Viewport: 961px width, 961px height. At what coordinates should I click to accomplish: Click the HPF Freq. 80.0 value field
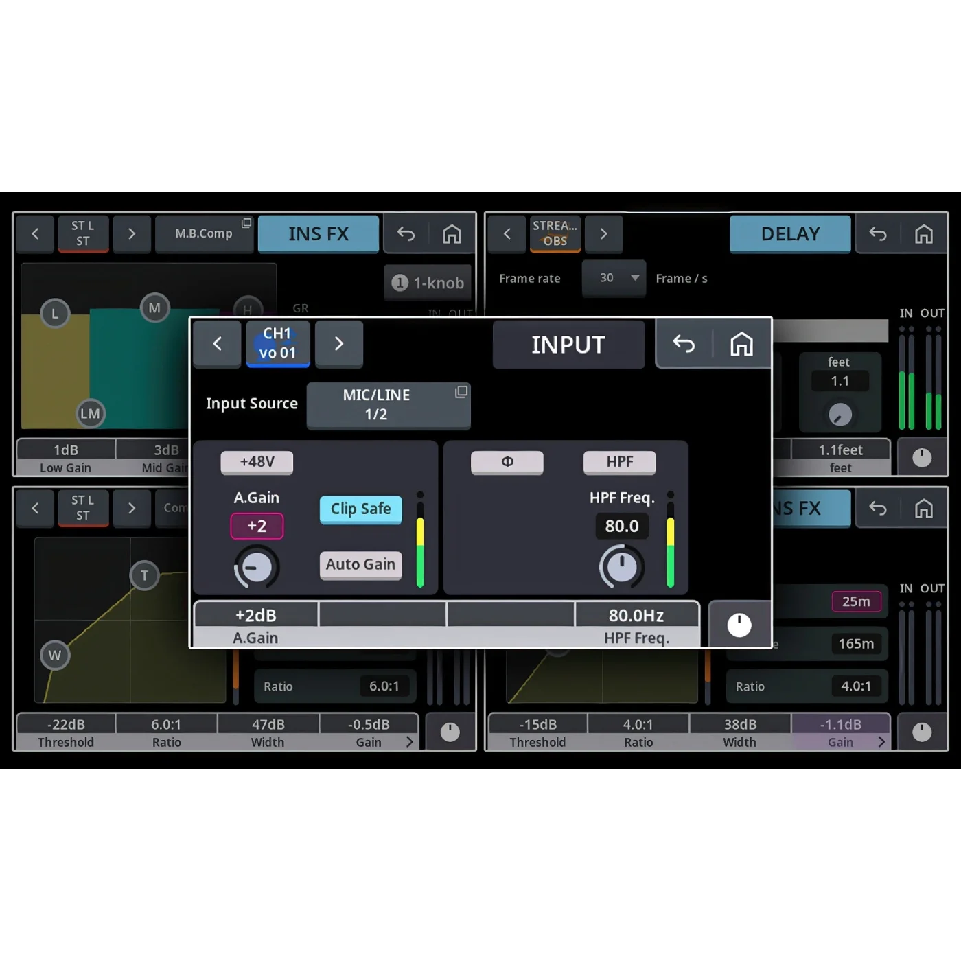(x=622, y=526)
